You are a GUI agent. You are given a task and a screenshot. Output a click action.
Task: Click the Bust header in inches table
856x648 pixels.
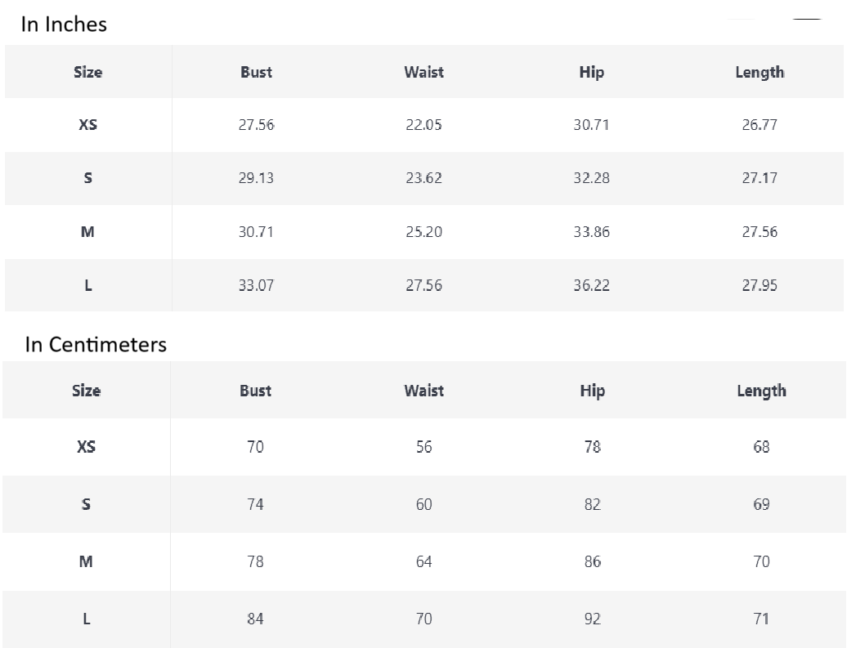(256, 72)
